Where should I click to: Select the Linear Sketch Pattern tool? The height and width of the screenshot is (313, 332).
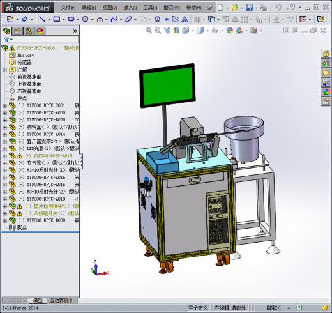point(245,20)
